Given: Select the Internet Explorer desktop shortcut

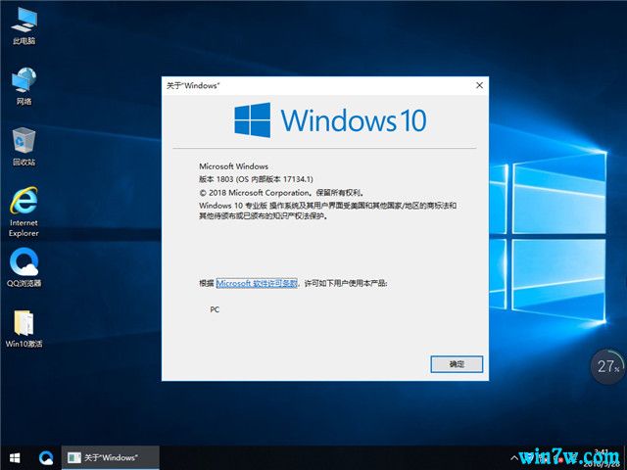Looking at the screenshot, I should pyautogui.click(x=24, y=211).
